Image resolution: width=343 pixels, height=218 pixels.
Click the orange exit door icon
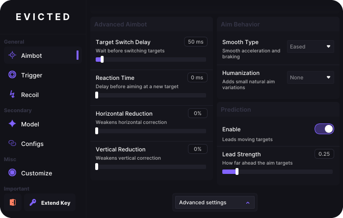pyautogui.click(x=13, y=202)
